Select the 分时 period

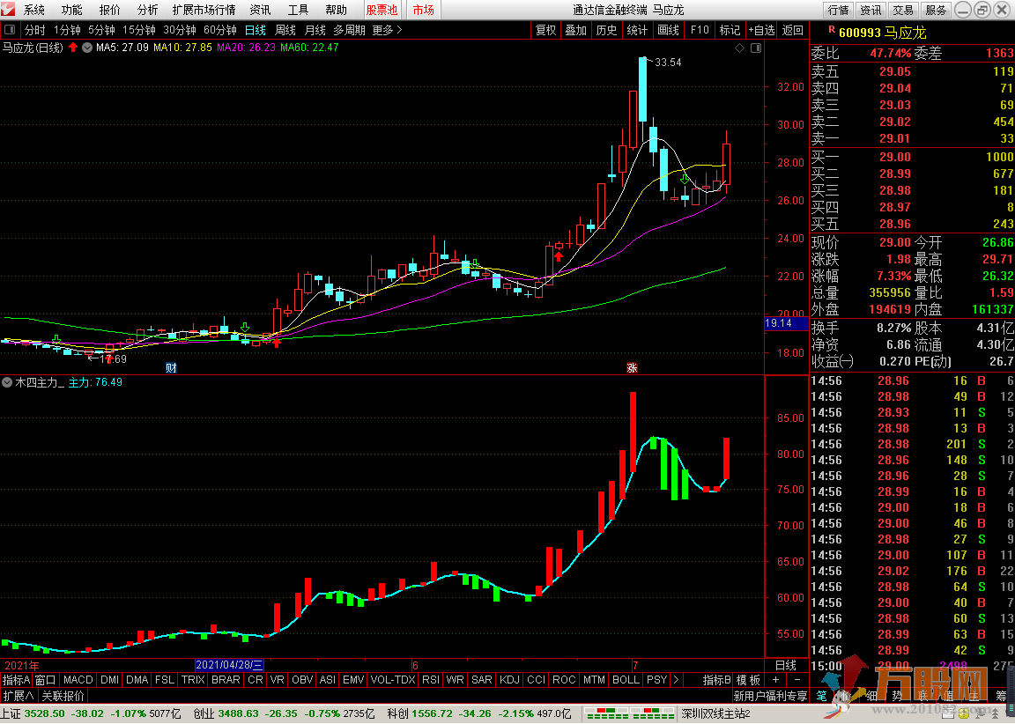click(x=35, y=31)
